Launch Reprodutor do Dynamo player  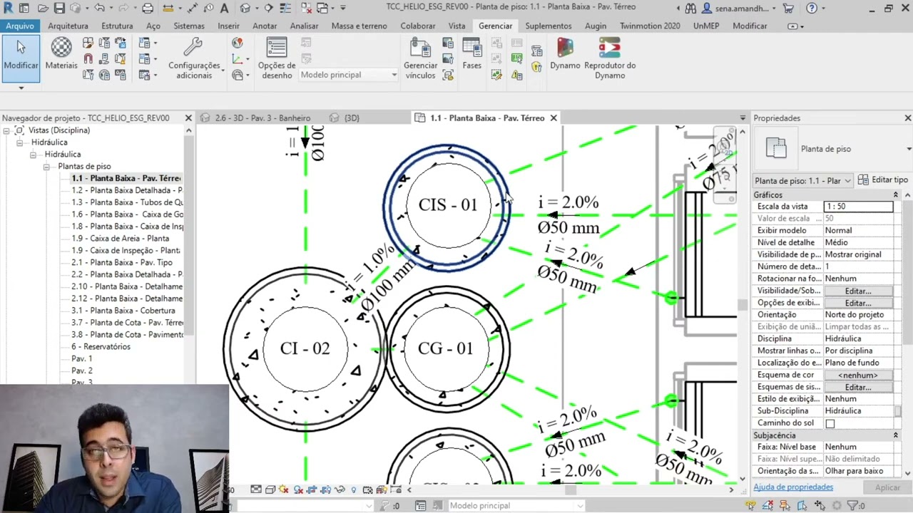610,58
